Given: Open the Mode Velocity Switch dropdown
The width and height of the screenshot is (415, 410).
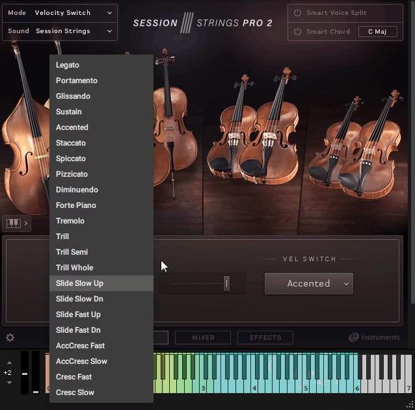Looking at the screenshot, I should tap(60, 13).
